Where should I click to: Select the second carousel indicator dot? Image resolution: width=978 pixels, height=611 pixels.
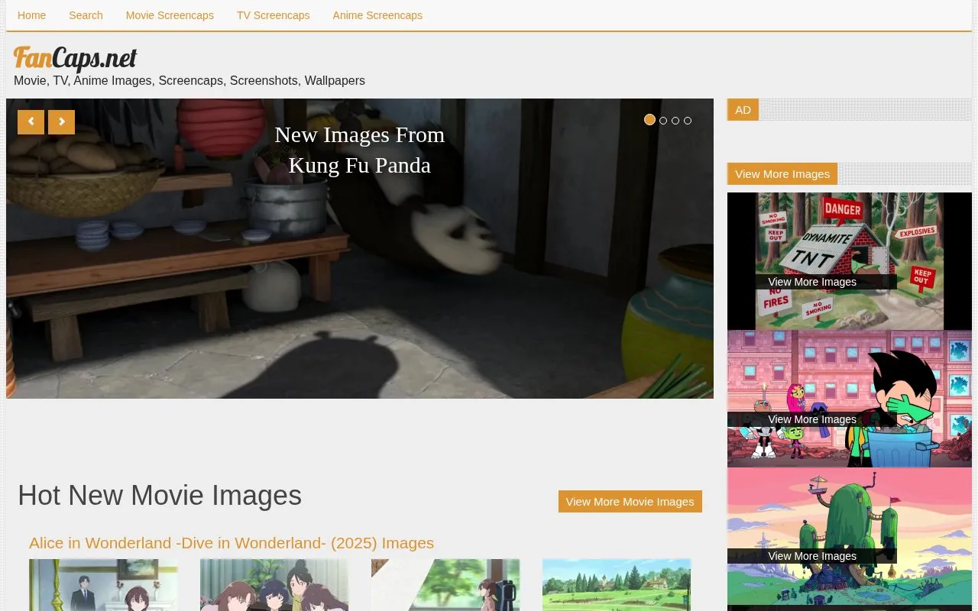[x=663, y=121]
